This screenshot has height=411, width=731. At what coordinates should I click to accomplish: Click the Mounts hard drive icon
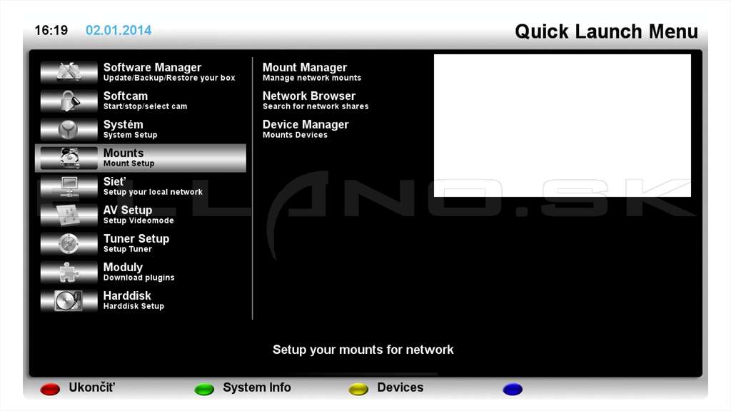pyautogui.click(x=69, y=158)
